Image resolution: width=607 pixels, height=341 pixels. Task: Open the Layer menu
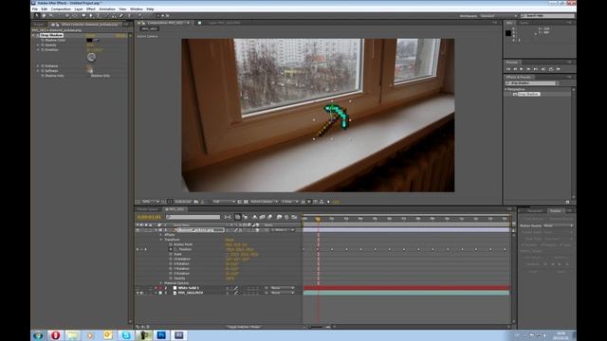pos(79,9)
